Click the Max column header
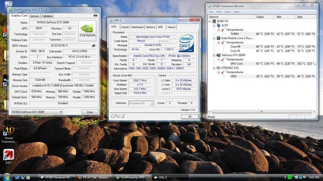 coord(306,17)
